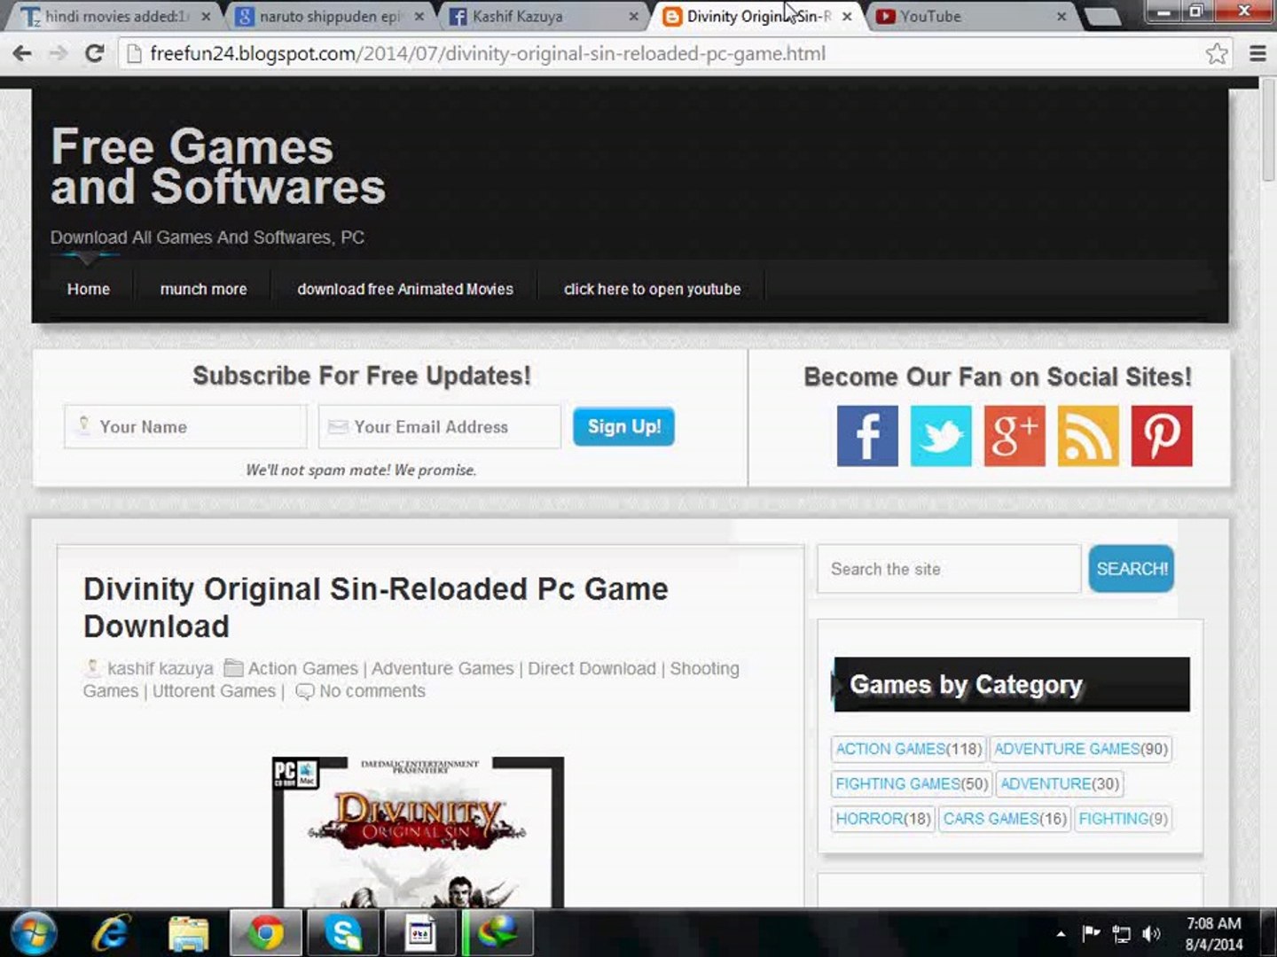Image resolution: width=1277 pixels, height=957 pixels.
Task: Click the volume speaker tray icon
Action: click(1151, 933)
